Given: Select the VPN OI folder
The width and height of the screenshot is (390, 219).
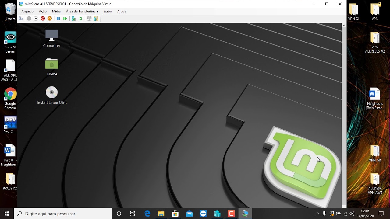Looking at the screenshot, I should (x=353, y=12).
